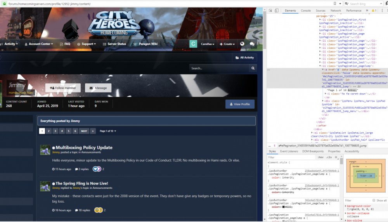The height and width of the screenshot is (222, 388).
Task: Click the Follow member button
Action: coord(63,88)
